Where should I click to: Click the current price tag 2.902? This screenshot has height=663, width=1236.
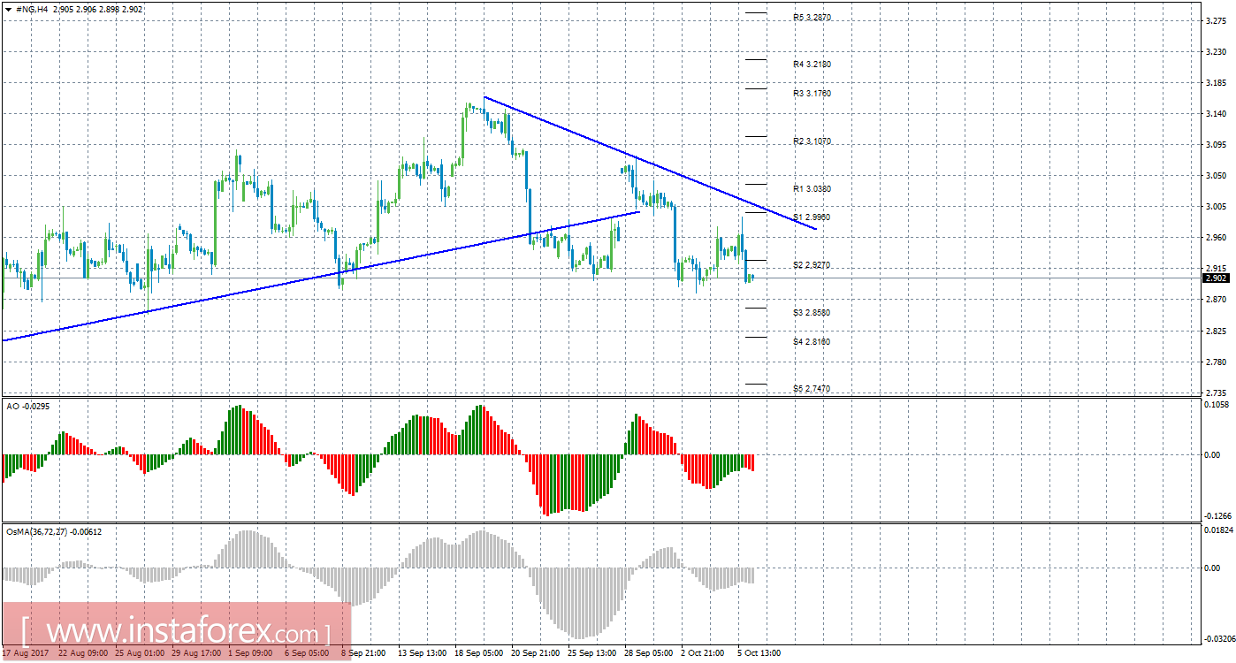[1217, 278]
